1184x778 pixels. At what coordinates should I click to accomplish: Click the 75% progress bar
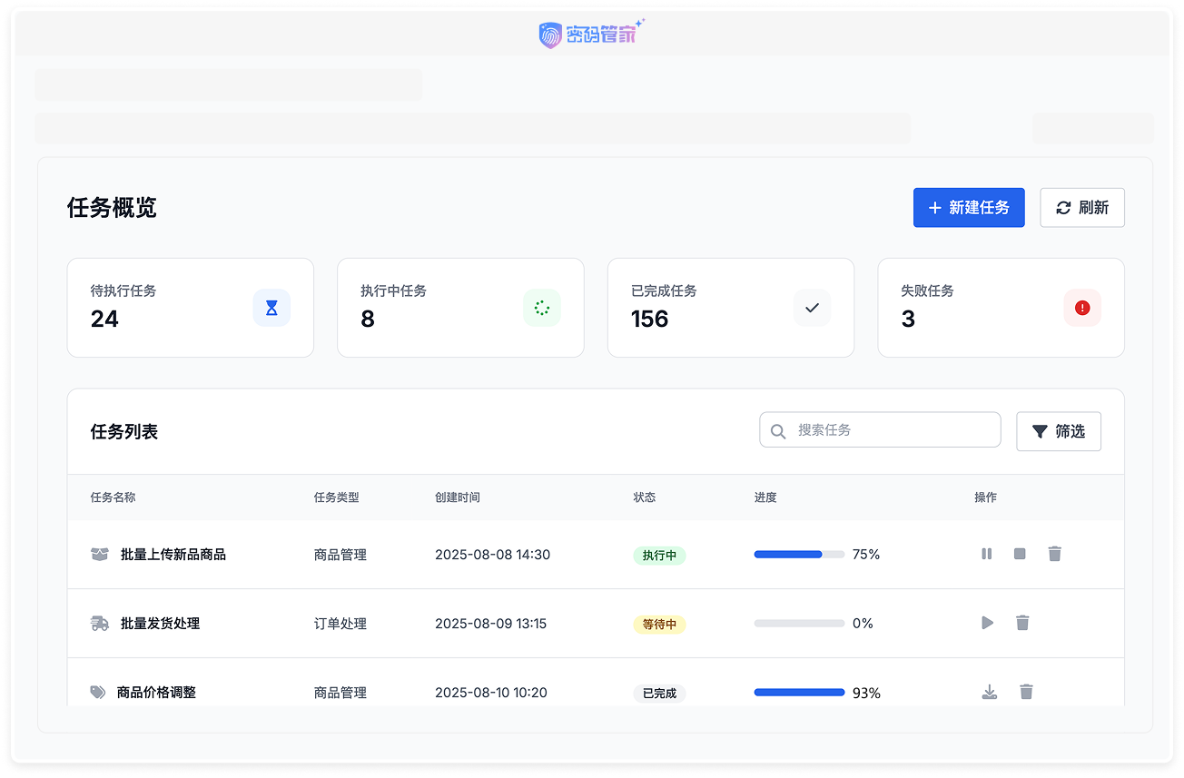click(x=799, y=555)
